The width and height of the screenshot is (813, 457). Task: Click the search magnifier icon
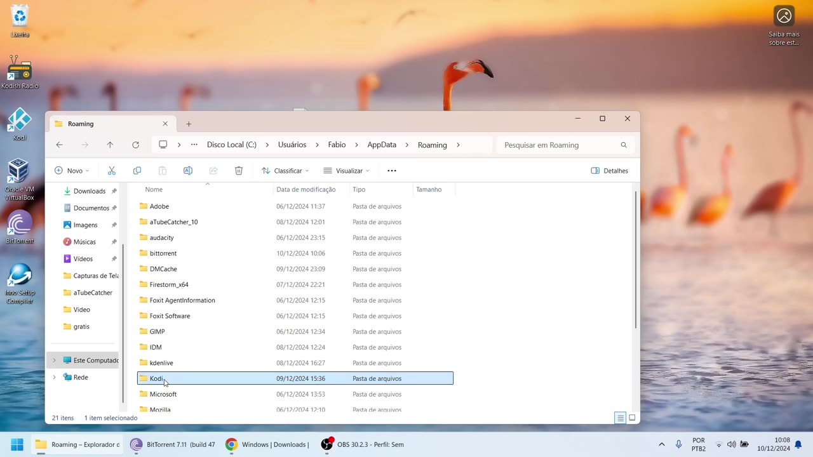click(x=624, y=145)
